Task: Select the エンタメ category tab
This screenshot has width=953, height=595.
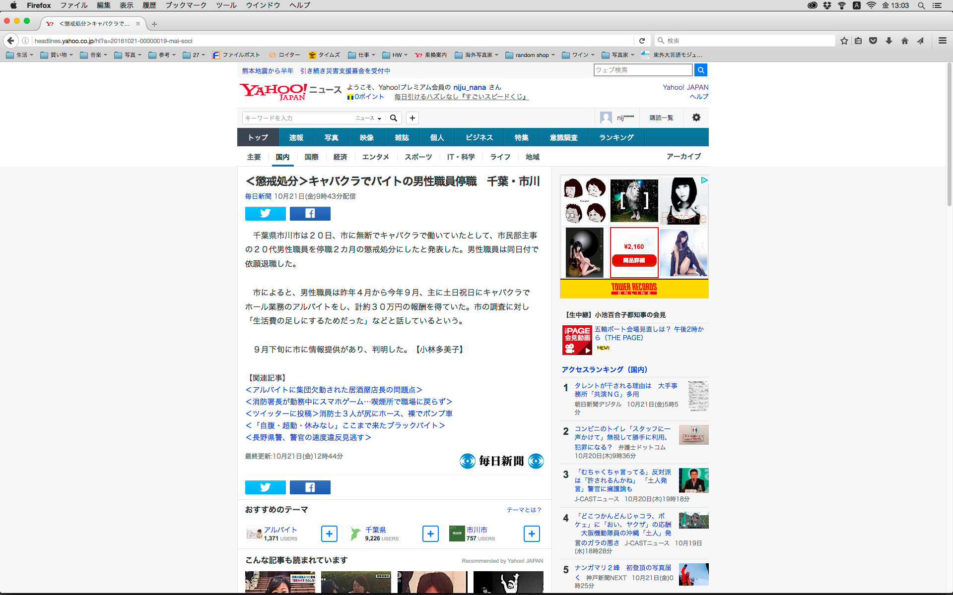Action: click(x=375, y=157)
